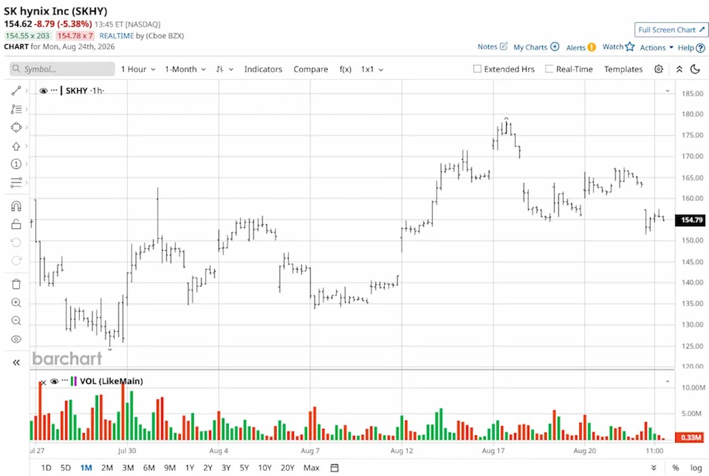
Task: Collapse the drawing tools sidebar
Action: pyautogui.click(x=16, y=362)
